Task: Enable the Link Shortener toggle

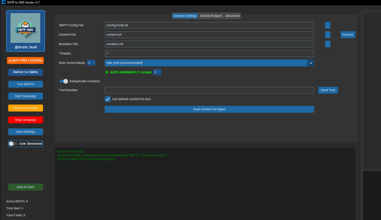Action: point(13,144)
